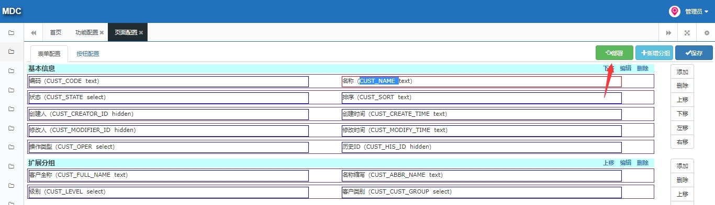The width and height of the screenshot is (715, 205).
Task: Select the 创建人 (CUST_CREATOR_ID hidden) field box
Action: pyautogui.click(x=169, y=114)
